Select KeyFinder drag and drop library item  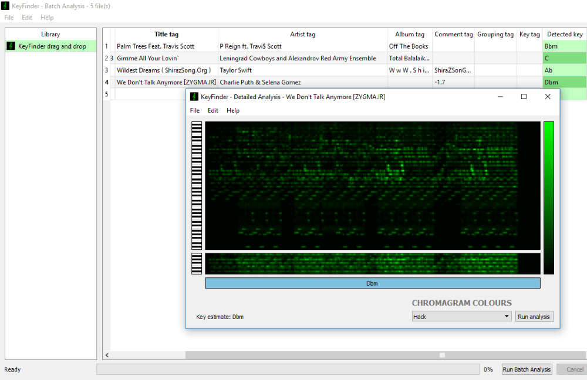coord(50,46)
